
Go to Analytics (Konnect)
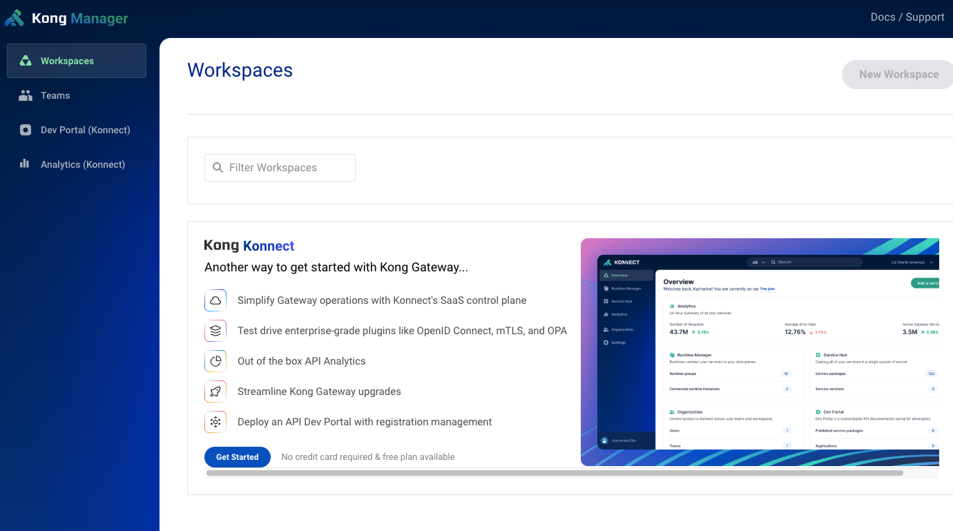(77, 164)
